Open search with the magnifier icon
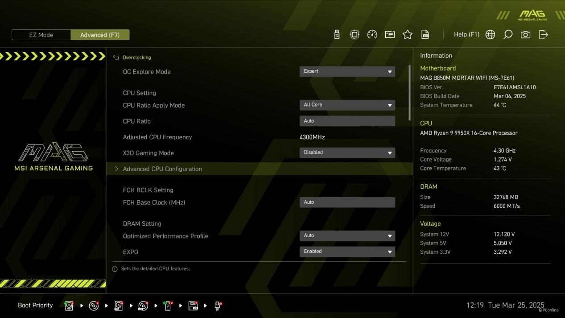 (x=508, y=35)
